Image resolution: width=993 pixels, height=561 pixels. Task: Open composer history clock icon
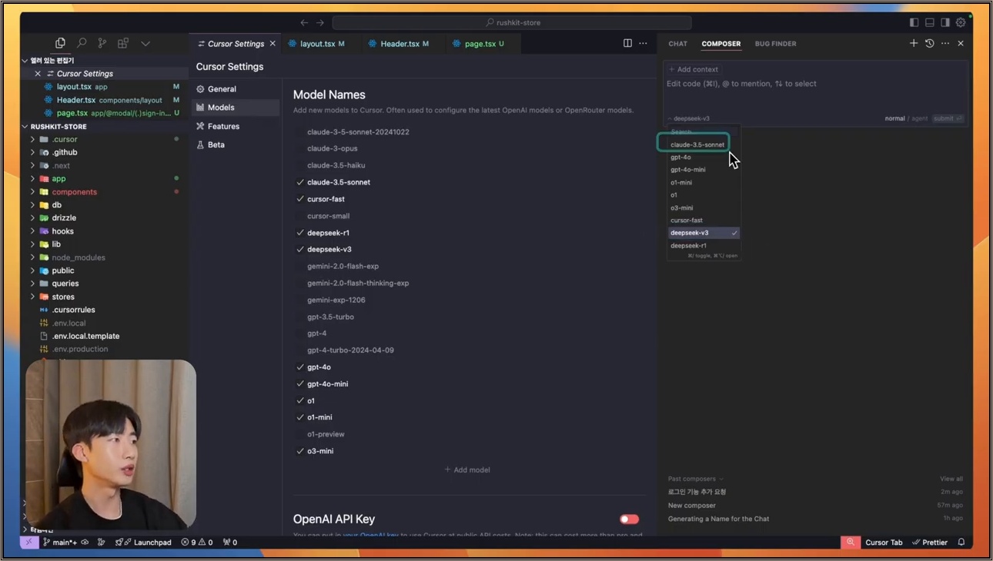click(x=930, y=43)
